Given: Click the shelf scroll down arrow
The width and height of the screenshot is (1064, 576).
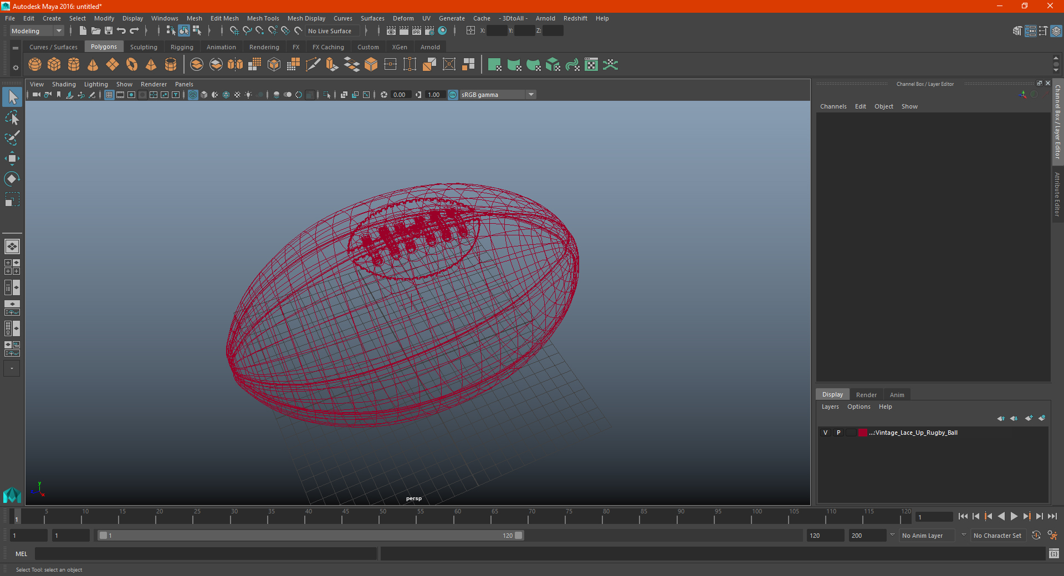Looking at the screenshot, I should coord(1056,71).
